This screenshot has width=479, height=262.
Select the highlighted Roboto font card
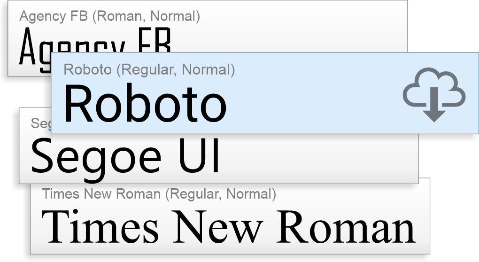pos(265,93)
